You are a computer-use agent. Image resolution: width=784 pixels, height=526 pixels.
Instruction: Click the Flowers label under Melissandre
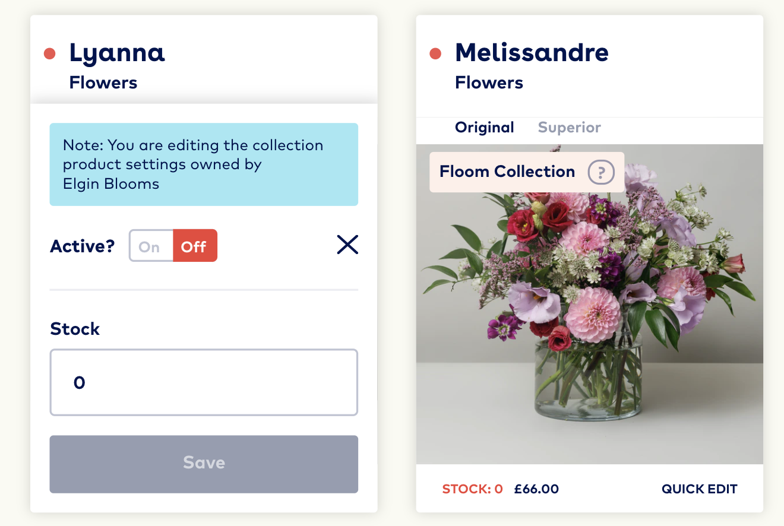(x=489, y=83)
